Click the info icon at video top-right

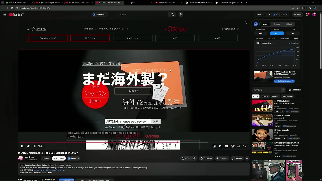(x=246, y=23)
